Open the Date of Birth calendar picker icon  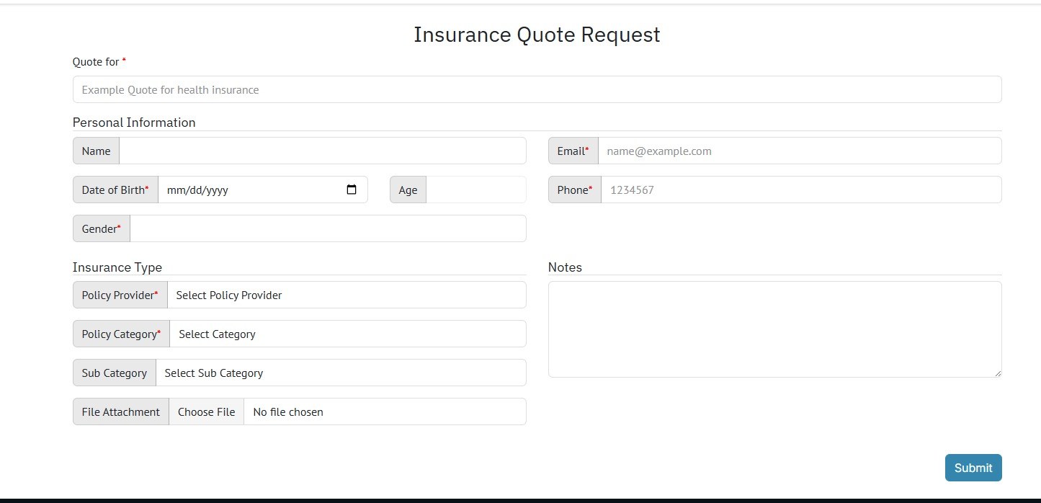coord(352,190)
